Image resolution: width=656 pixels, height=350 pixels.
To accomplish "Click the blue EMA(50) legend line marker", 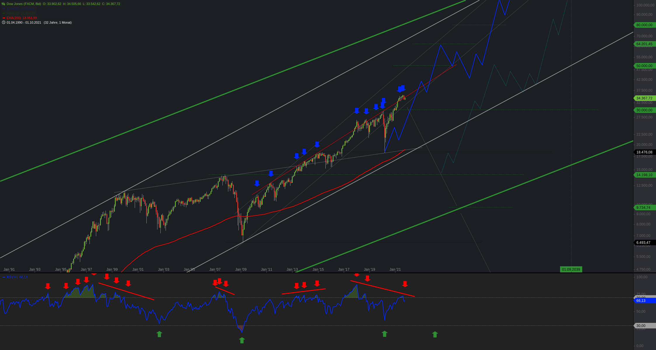I will coord(4,9).
